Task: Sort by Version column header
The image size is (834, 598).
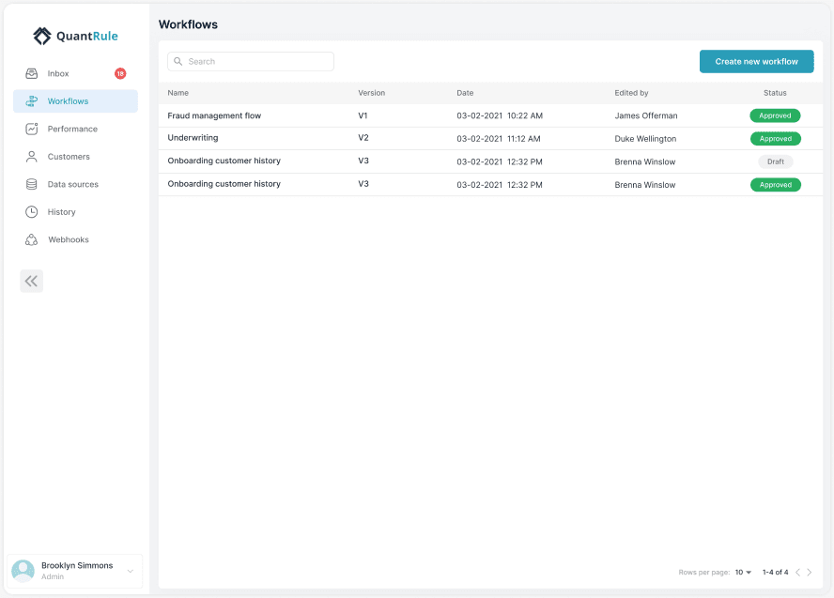Action: 371,93
